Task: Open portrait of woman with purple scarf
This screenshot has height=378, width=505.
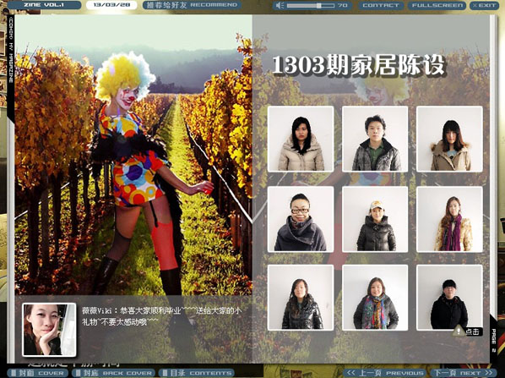Action: [449, 219]
